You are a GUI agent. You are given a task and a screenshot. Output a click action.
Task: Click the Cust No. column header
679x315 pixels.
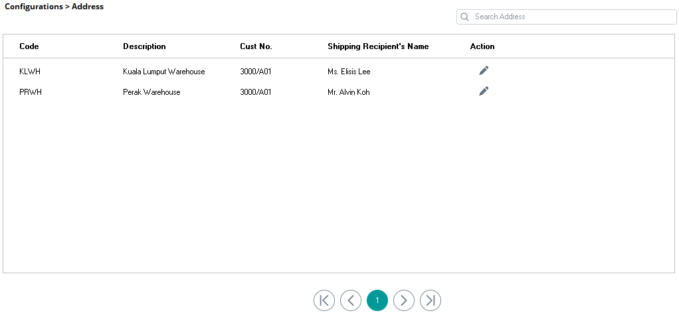click(256, 46)
